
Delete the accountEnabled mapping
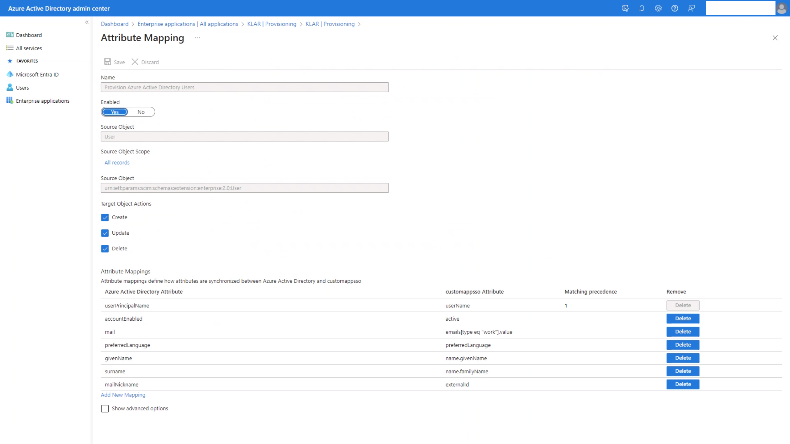pos(683,319)
